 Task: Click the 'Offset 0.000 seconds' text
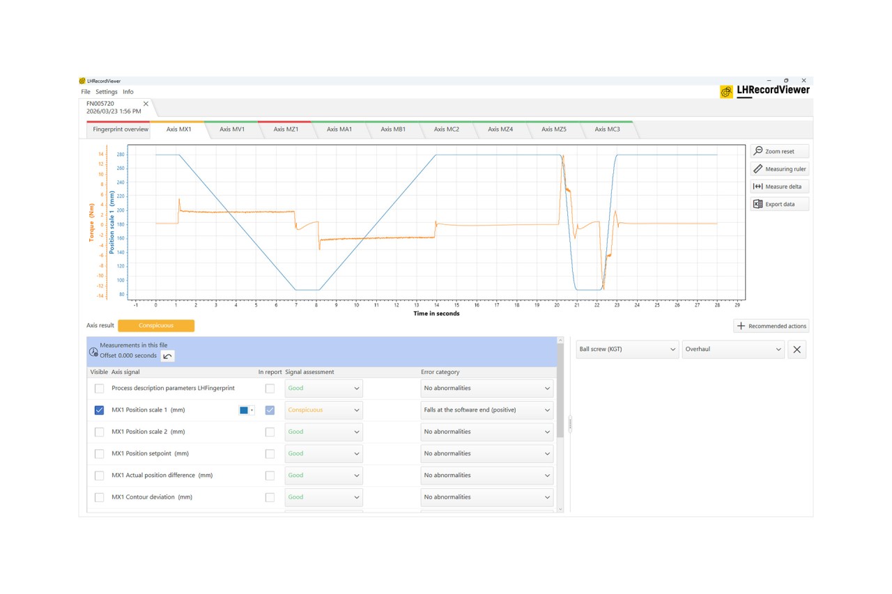click(128, 356)
